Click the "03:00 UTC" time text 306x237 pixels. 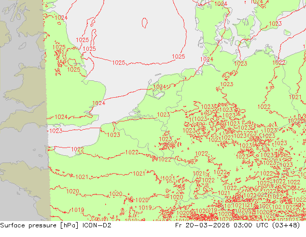(252, 225)
